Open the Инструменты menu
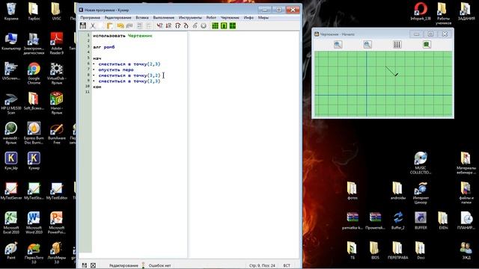This screenshot has height=269, width=479. pyautogui.click(x=190, y=18)
